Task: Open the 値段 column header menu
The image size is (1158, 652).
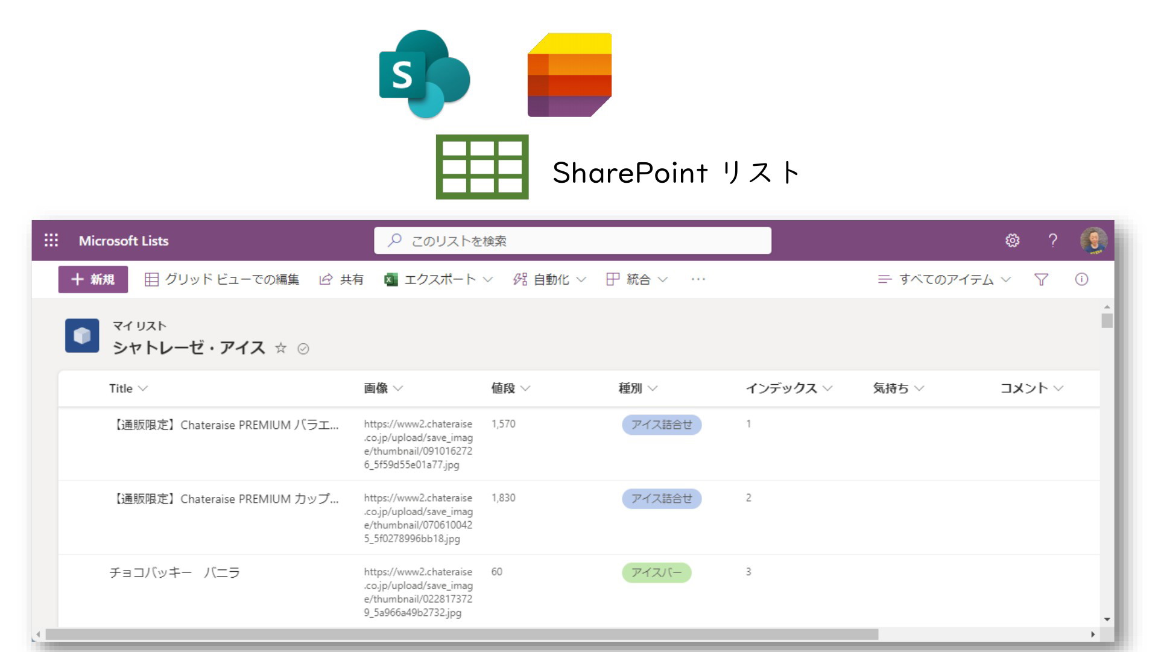Action: [511, 388]
